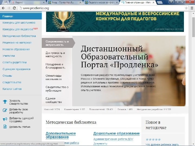Screen dimensions: 195x146
Task: Click the five-star rating in Новое в методичке
Action: click(153, 140)
